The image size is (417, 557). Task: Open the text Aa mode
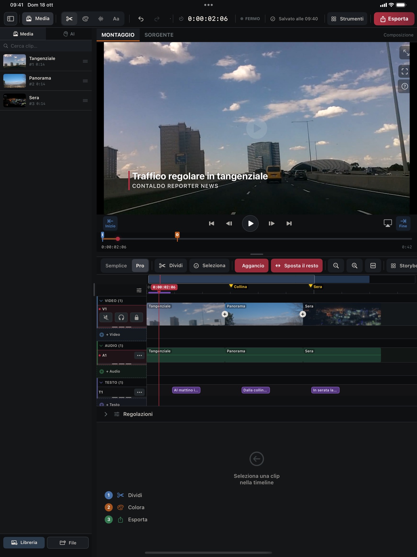116,19
